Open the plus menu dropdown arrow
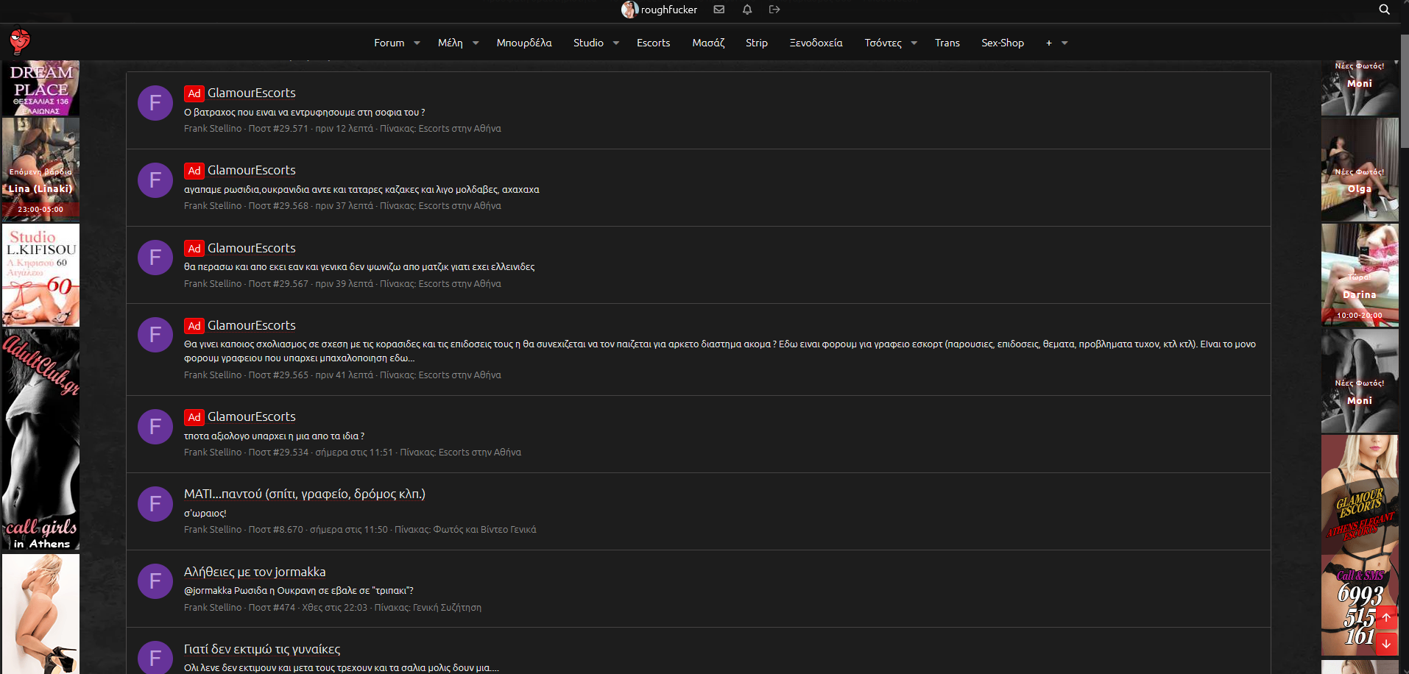 (1064, 43)
